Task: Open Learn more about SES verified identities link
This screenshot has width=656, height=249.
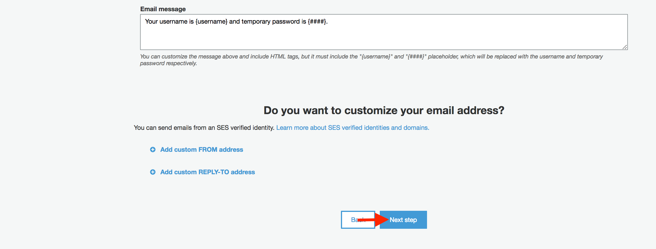Action: [353, 128]
